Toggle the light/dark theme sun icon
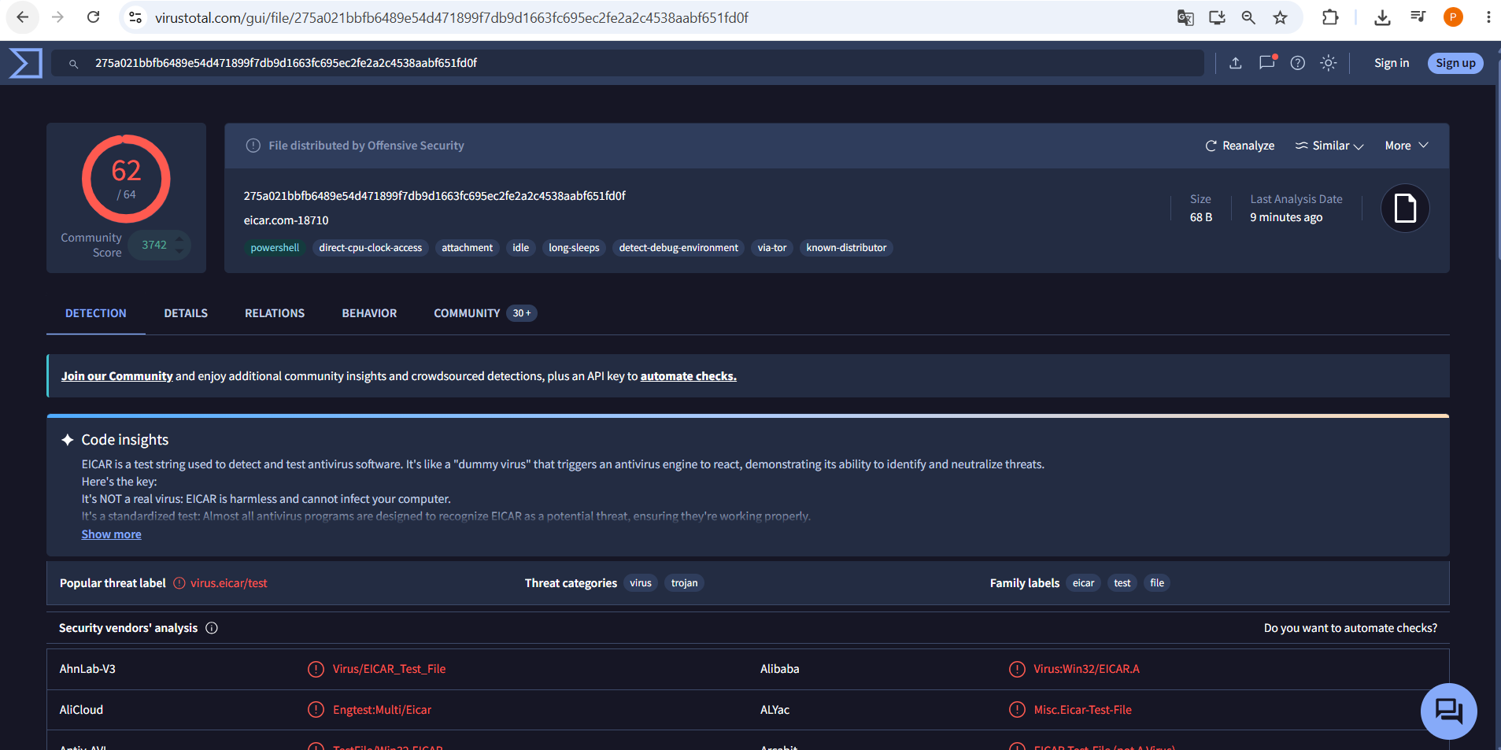 point(1329,63)
